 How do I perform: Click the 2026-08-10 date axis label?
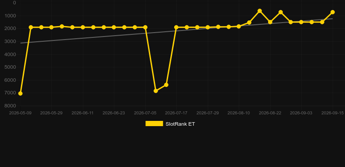tap(239, 113)
